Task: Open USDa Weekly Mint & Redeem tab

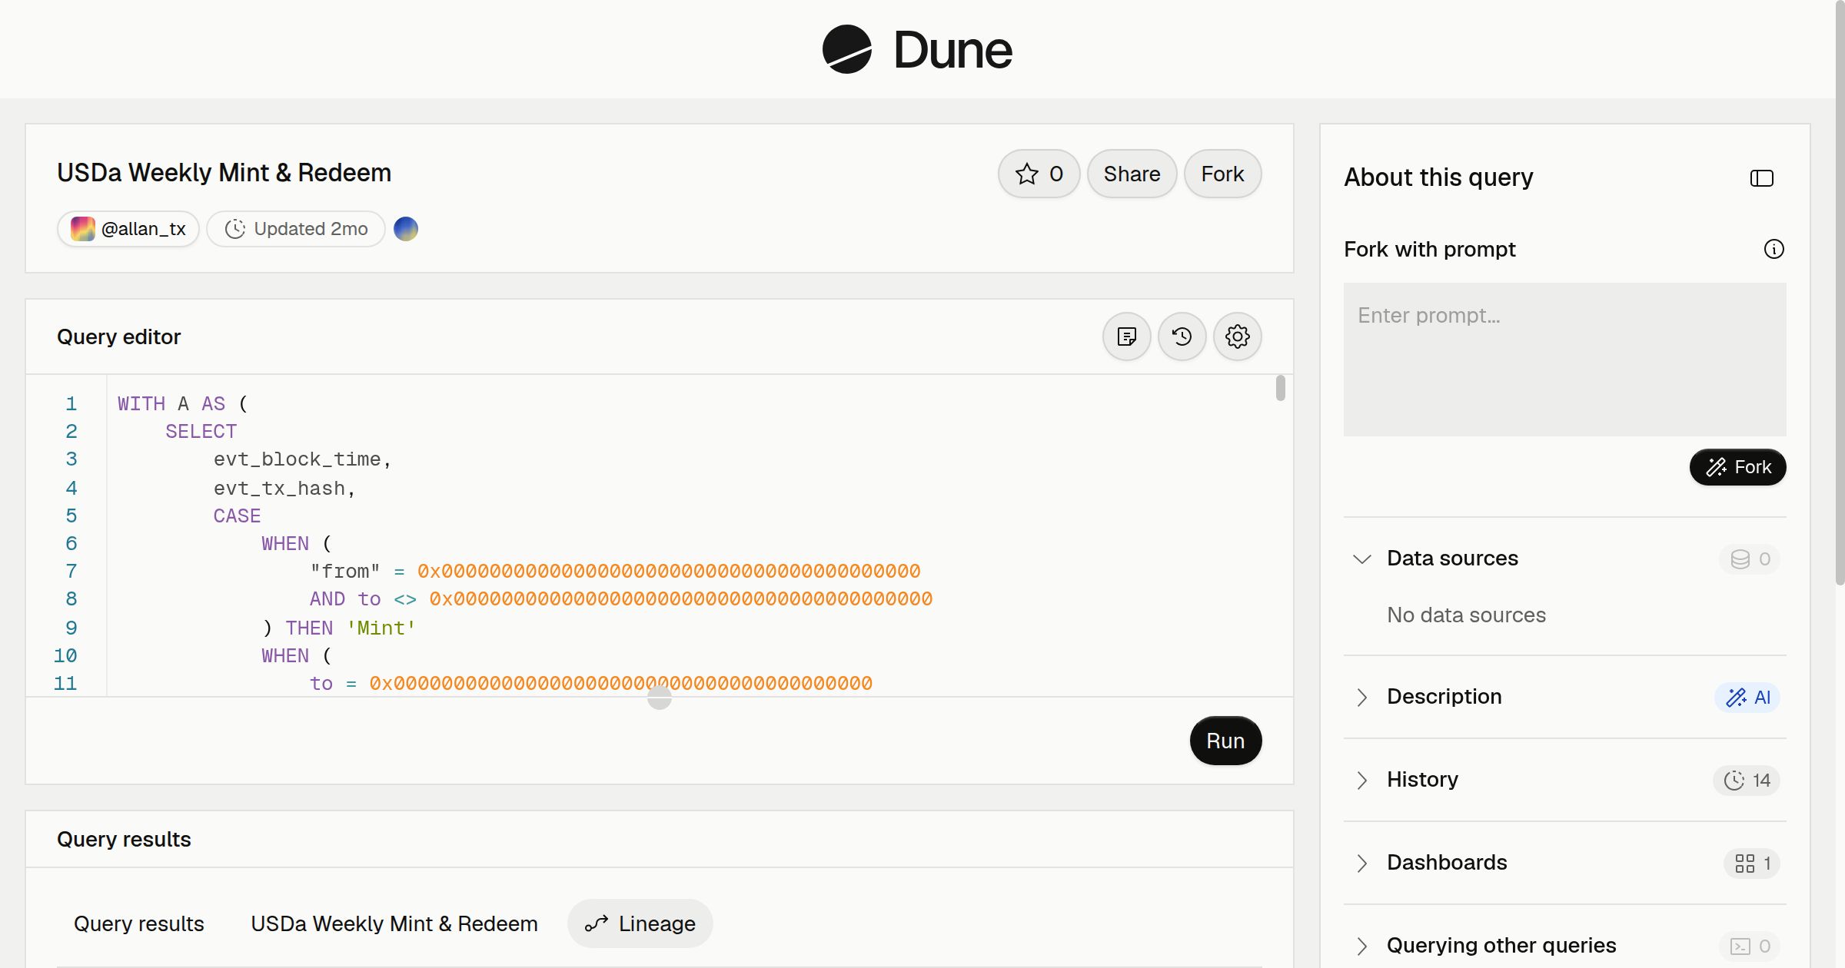Action: [394, 923]
